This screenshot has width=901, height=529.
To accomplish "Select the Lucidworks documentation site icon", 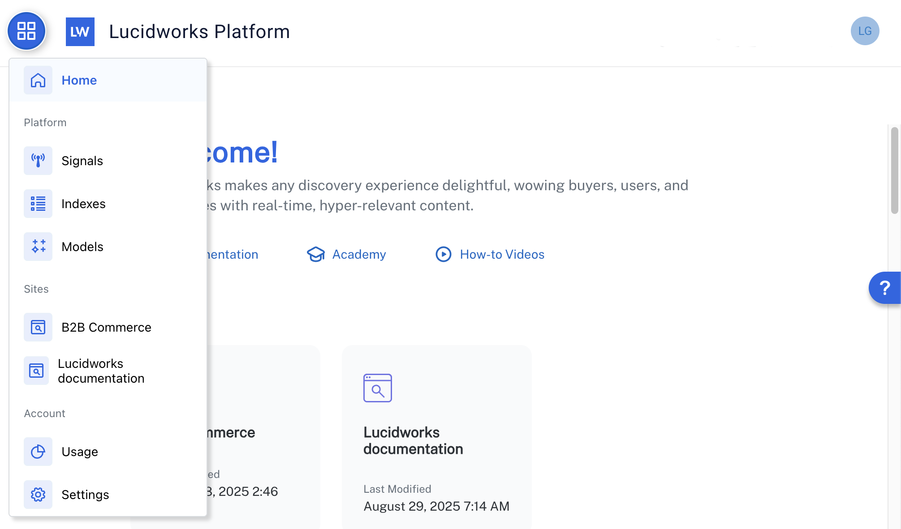I will (36, 371).
